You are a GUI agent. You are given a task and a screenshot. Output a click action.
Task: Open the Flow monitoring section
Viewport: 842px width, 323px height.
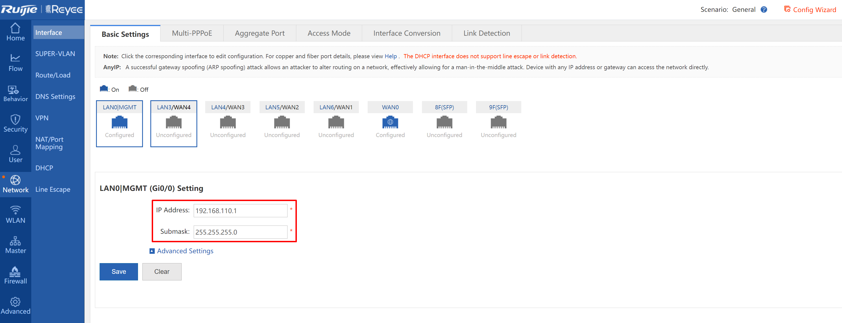click(x=15, y=63)
